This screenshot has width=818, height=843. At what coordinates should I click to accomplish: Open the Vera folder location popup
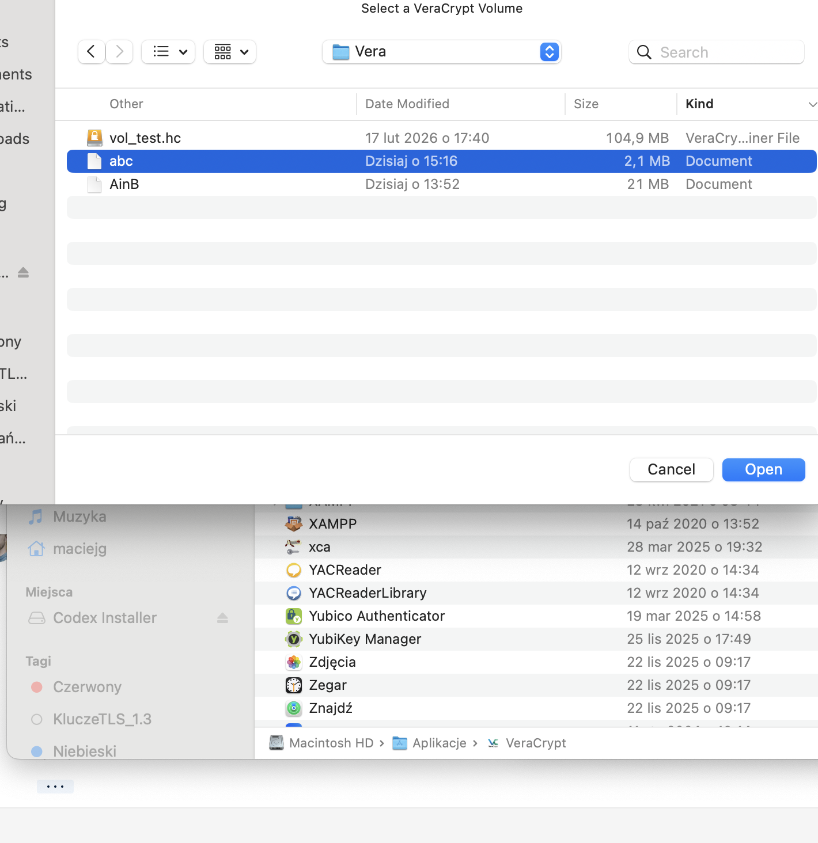coord(442,52)
